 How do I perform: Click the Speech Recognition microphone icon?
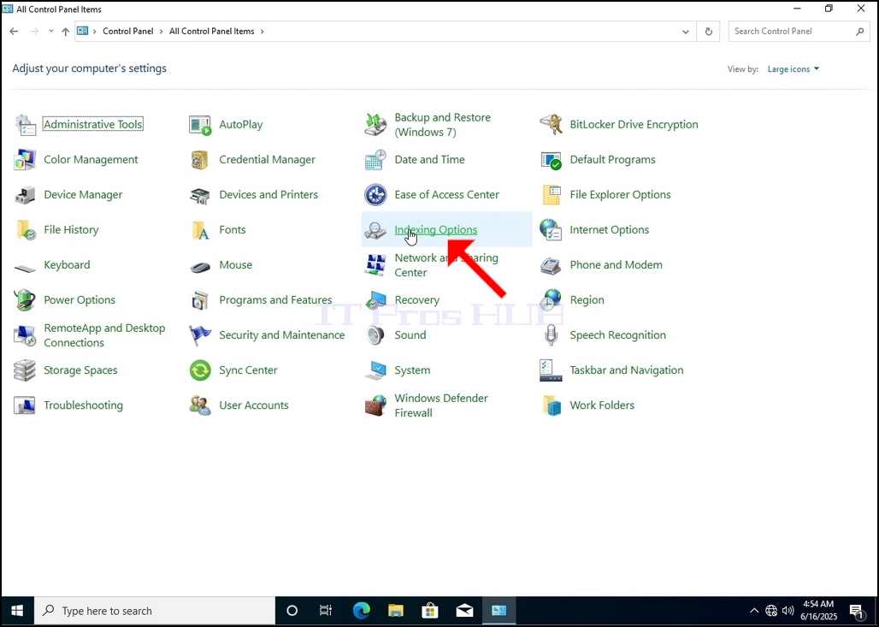coord(551,335)
